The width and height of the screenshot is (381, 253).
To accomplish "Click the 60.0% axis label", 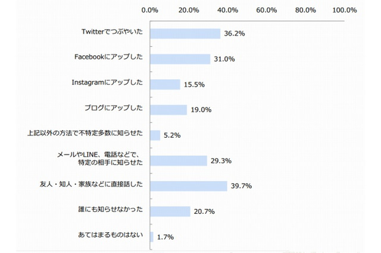I will coord(266,10).
